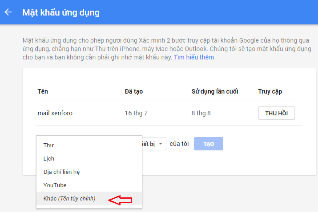Click the "của tôi" label text

pyautogui.click(x=179, y=144)
